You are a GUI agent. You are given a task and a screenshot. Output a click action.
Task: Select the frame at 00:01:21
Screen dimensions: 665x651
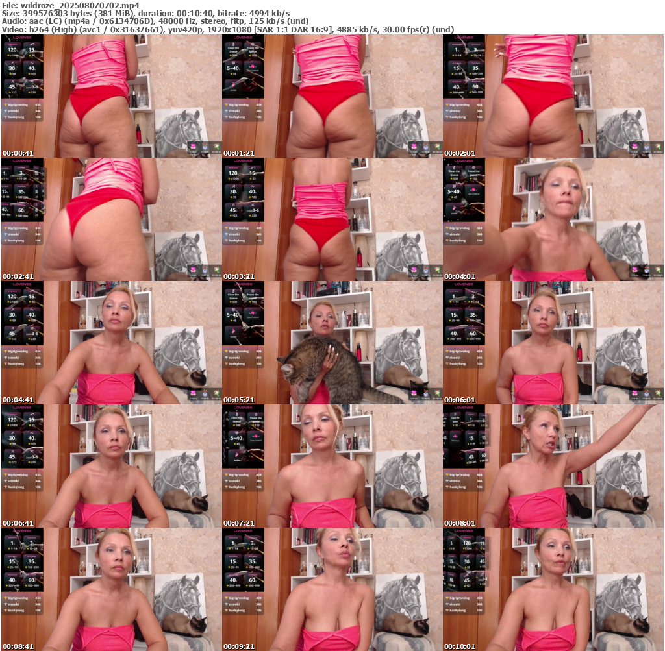[x=332, y=96]
